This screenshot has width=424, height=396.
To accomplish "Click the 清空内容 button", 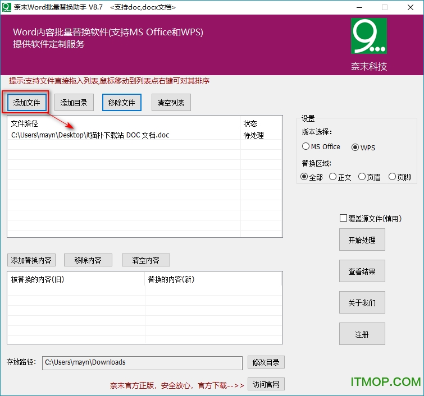I will click(x=146, y=260).
